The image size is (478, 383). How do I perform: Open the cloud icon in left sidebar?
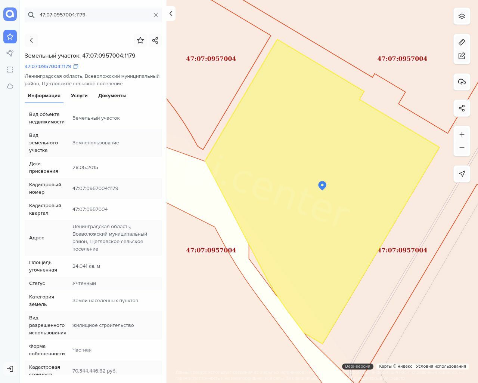(x=10, y=86)
